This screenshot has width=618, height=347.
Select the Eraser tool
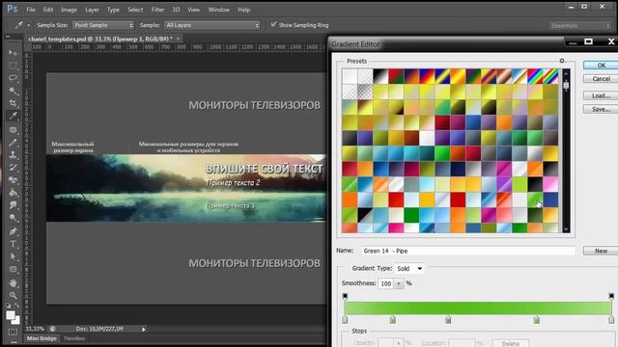click(x=13, y=180)
